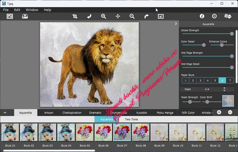Viewport: 238px width, 152px height.
Task: Open the Edit menu
Action: (17, 10)
